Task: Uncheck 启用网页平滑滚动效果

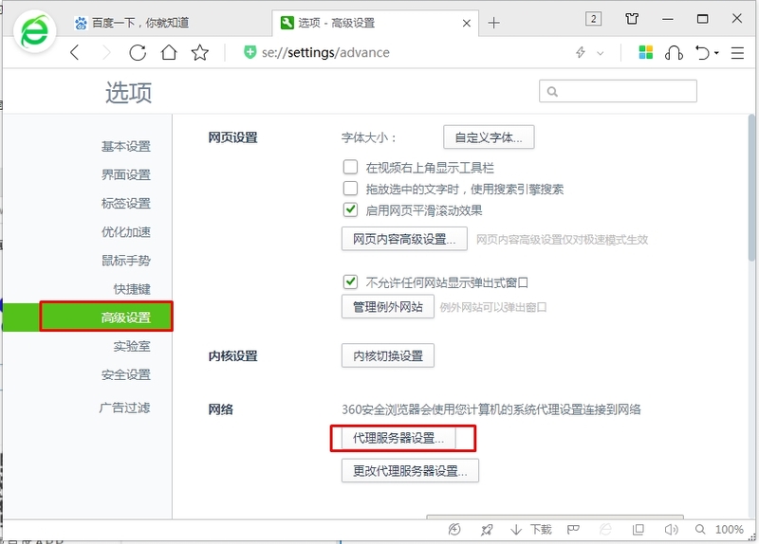Action: [x=350, y=209]
